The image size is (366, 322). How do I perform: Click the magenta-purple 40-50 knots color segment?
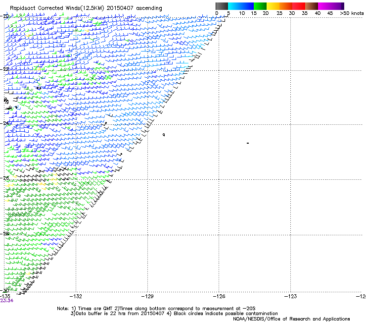coord(331,6)
